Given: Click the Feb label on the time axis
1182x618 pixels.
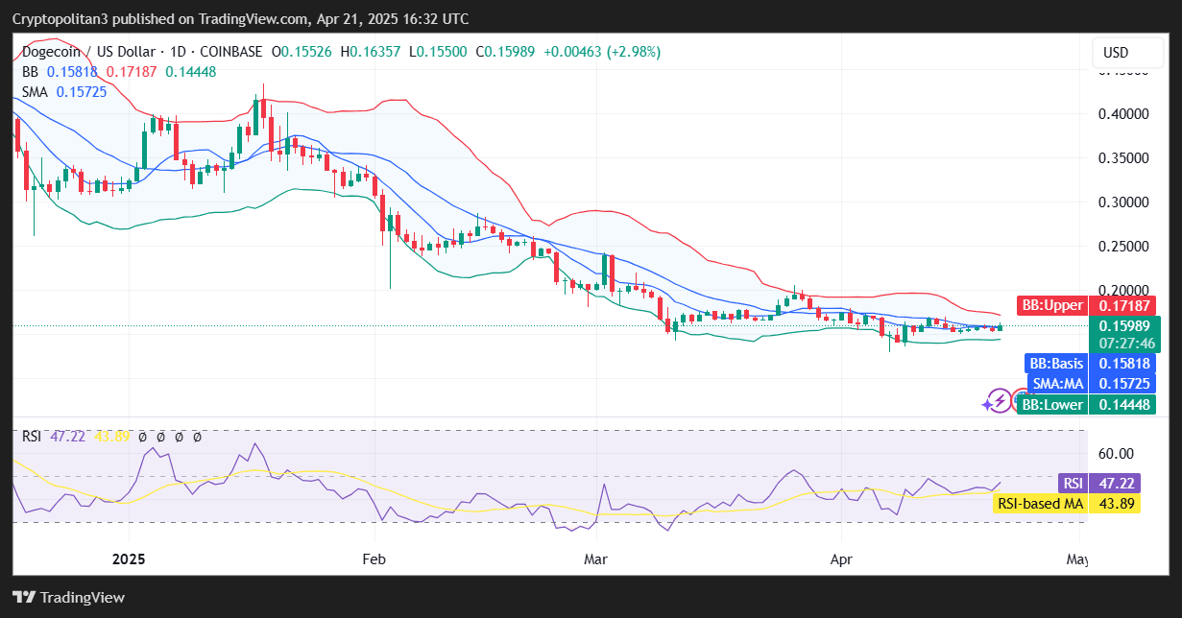Looking at the screenshot, I should [373, 559].
